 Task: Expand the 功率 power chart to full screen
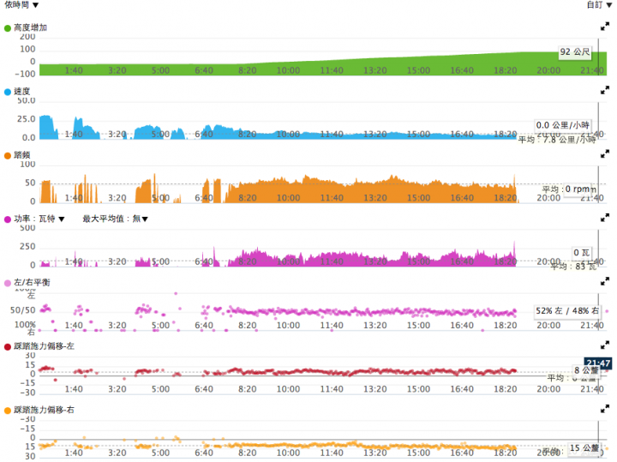coord(605,218)
